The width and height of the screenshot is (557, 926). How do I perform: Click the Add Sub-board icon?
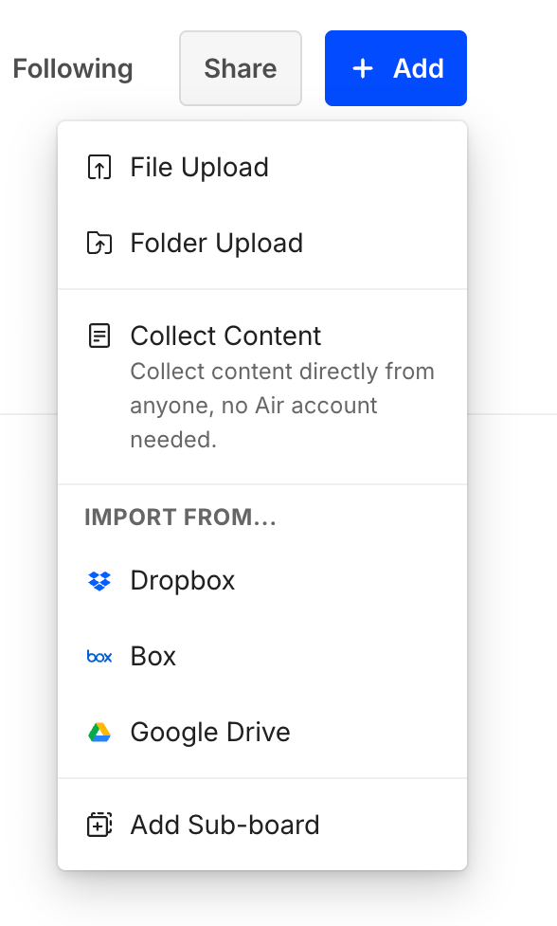pyautogui.click(x=99, y=825)
